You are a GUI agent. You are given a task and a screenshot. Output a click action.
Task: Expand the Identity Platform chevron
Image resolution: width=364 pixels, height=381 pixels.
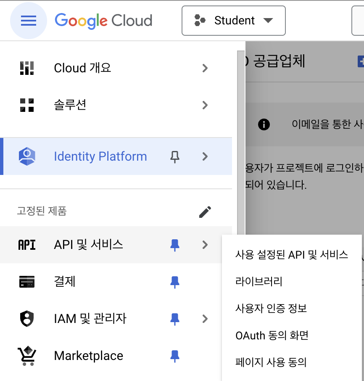[x=205, y=156]
